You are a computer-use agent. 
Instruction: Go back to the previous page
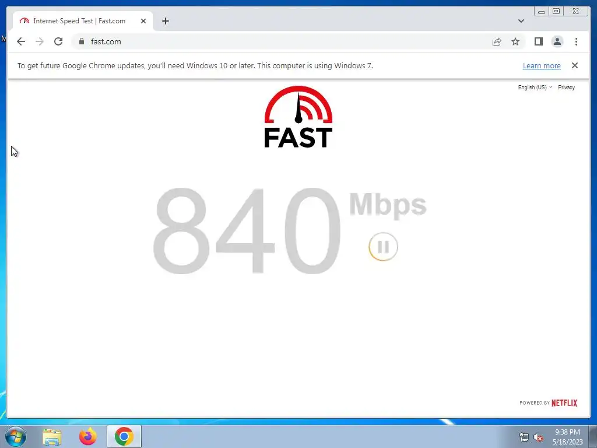click(21, 41)
